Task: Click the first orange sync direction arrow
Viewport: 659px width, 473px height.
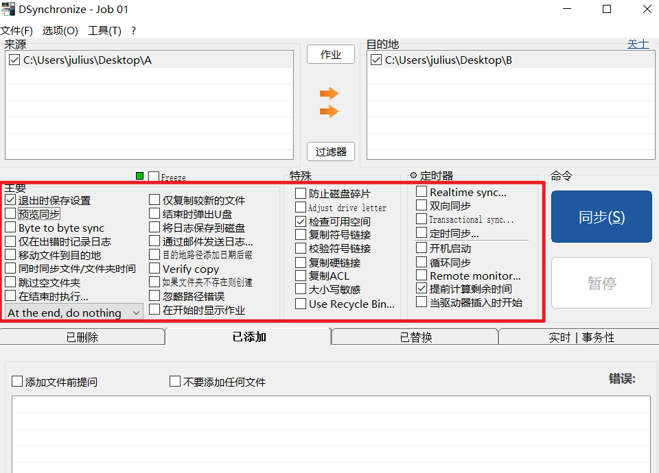Action: coord(330,93)
